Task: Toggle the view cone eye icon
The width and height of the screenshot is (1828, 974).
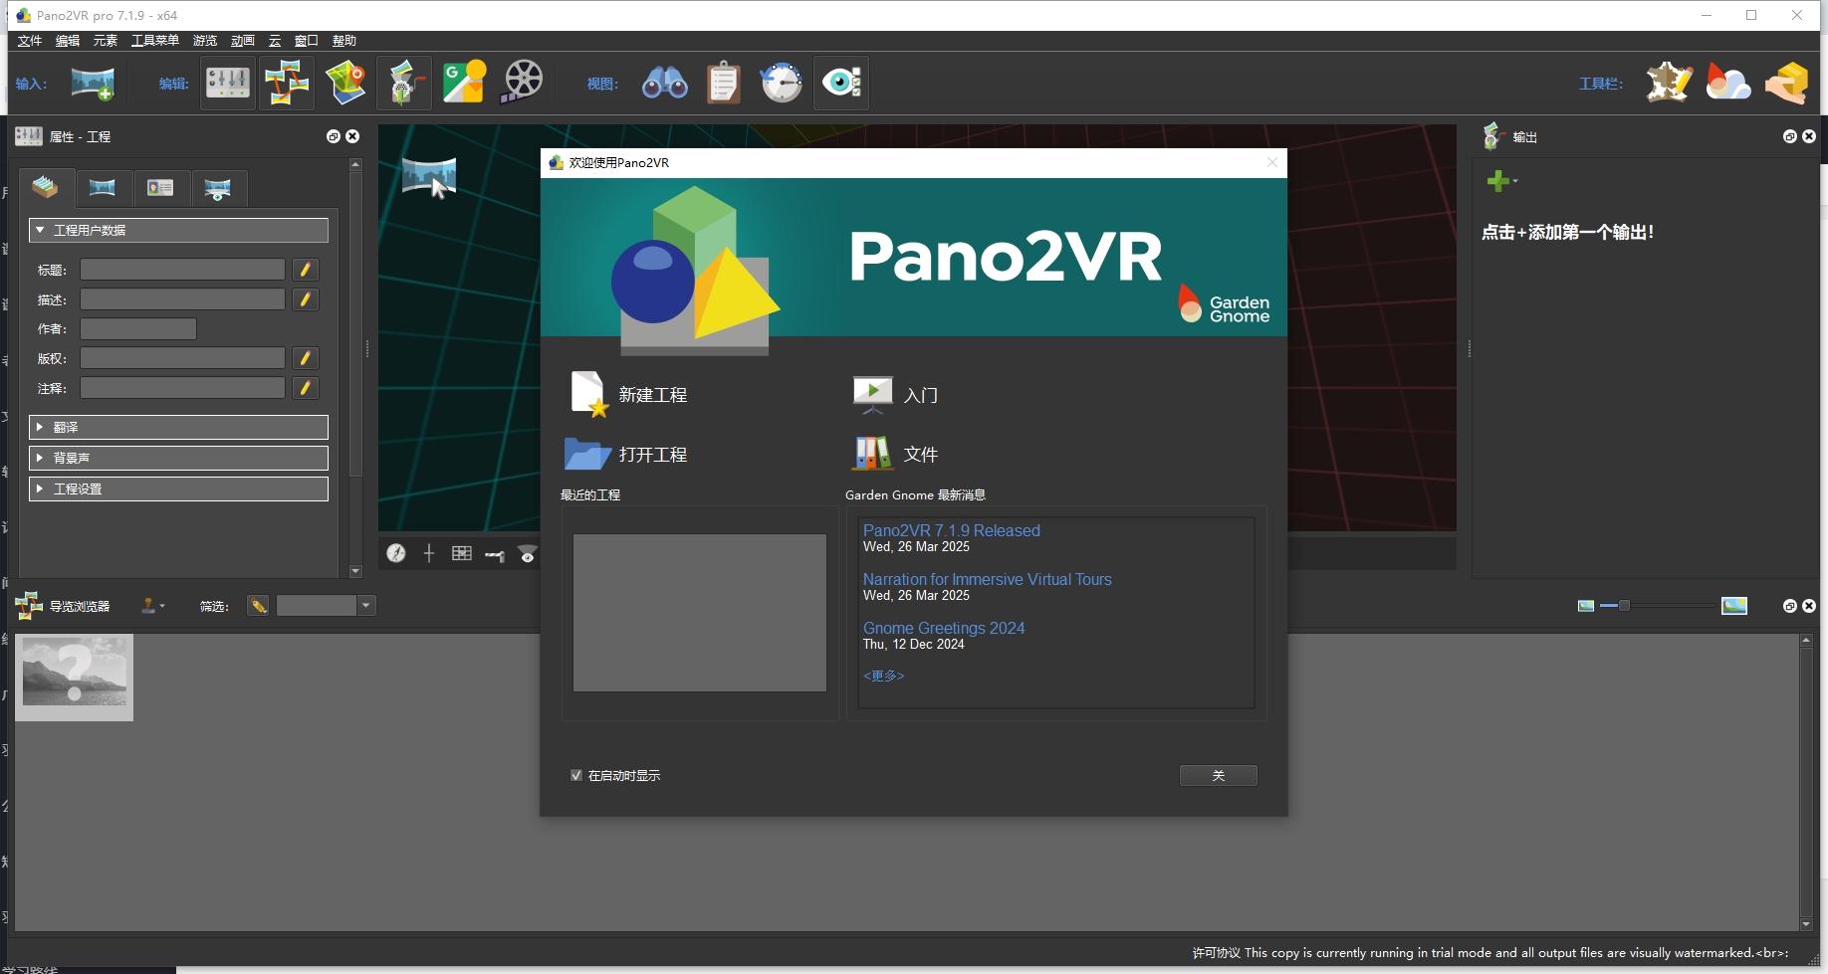Action: tap(528, 555)
